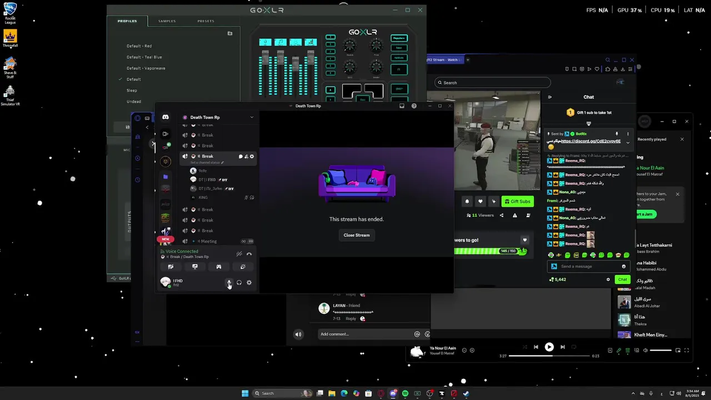The width and height of the screenshot is (711, 400).
Task: Open Spotify from Windows taskbar
Action: (x=405, y=393)
